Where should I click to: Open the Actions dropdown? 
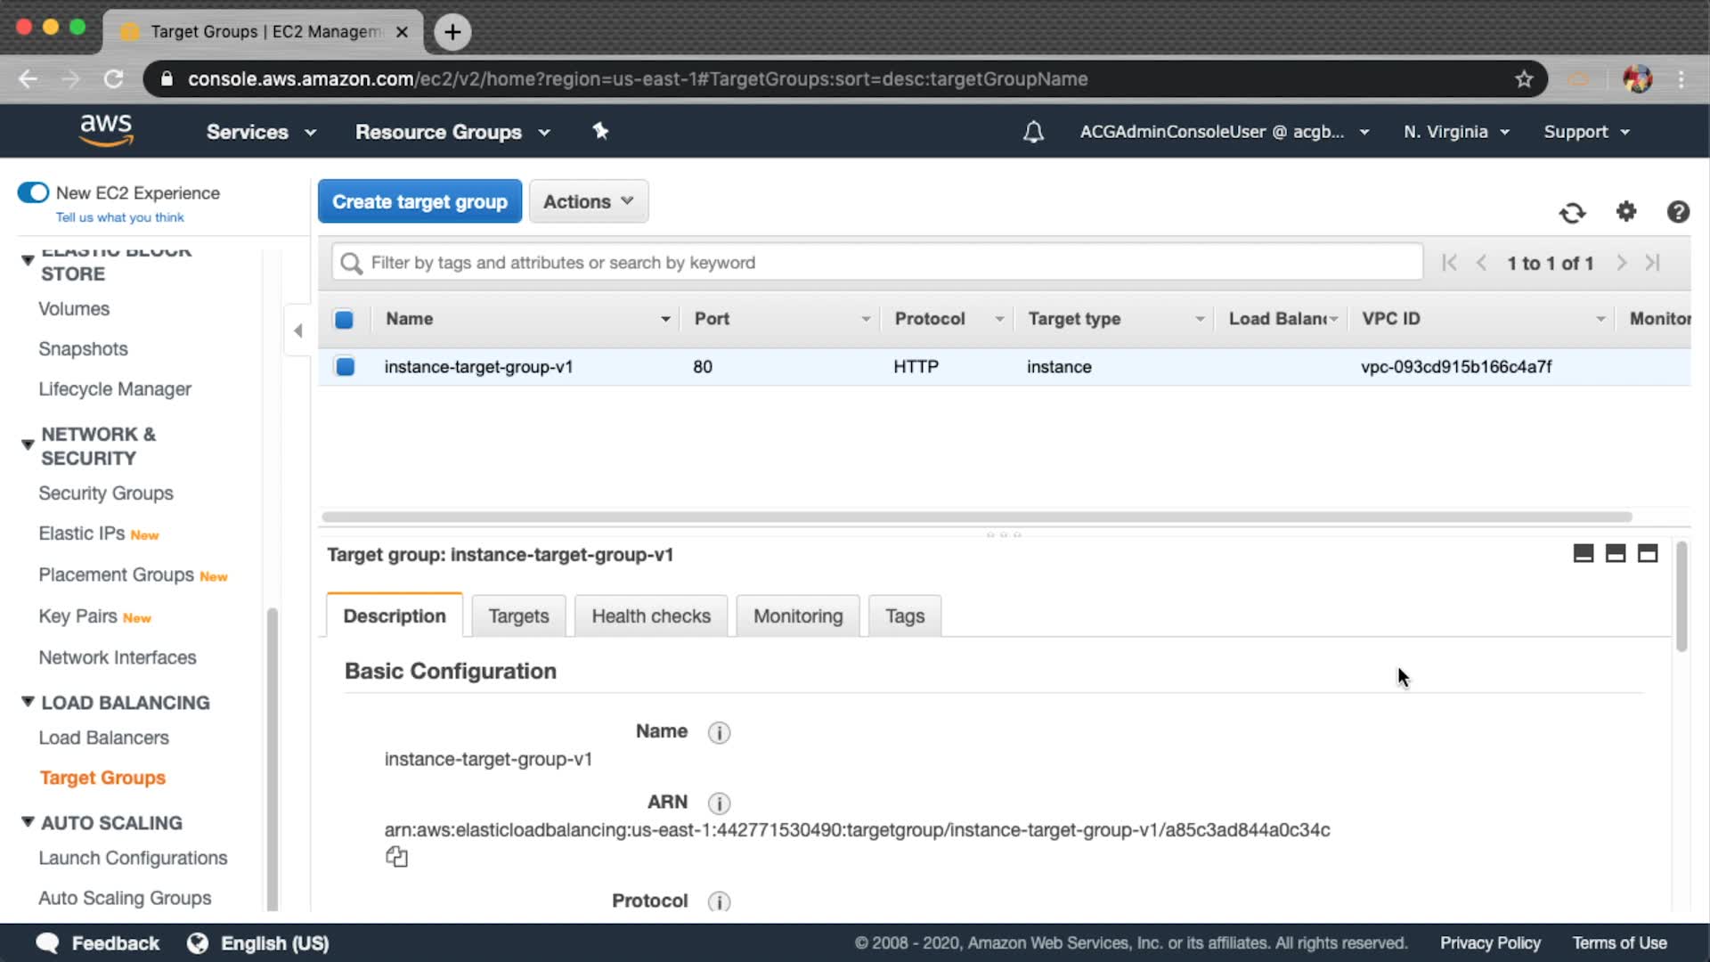click(x=588, y=201)
